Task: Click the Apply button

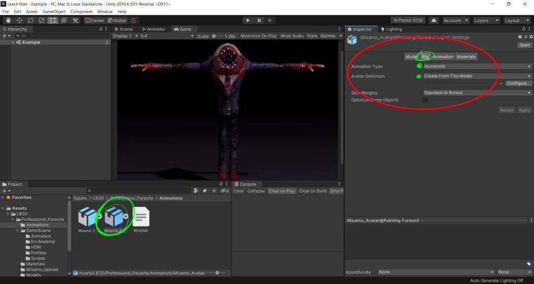Action: 524,110
